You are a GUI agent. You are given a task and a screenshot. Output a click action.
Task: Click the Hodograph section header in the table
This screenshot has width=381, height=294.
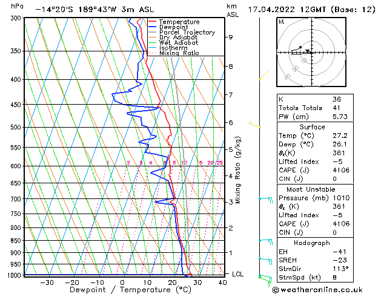click(310, 243)
